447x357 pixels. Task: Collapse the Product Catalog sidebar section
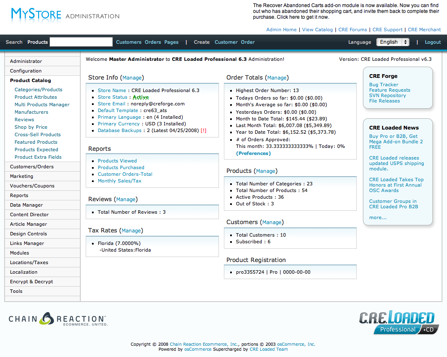tap(42, 80)
